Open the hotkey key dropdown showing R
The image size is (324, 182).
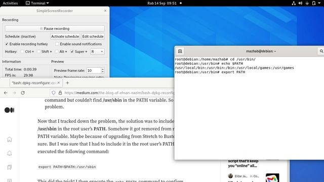click(97, 52)
